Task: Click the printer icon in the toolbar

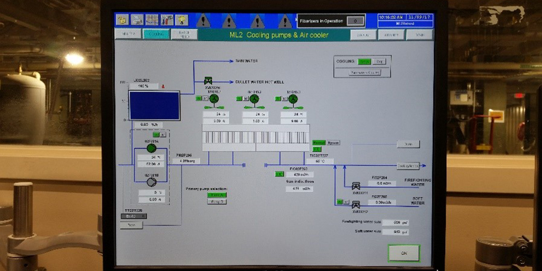Action: pos(137,20)
